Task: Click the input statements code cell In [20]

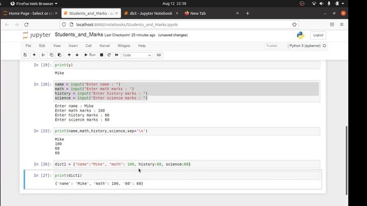Action: pyautogui.click(x=187, y=91)
